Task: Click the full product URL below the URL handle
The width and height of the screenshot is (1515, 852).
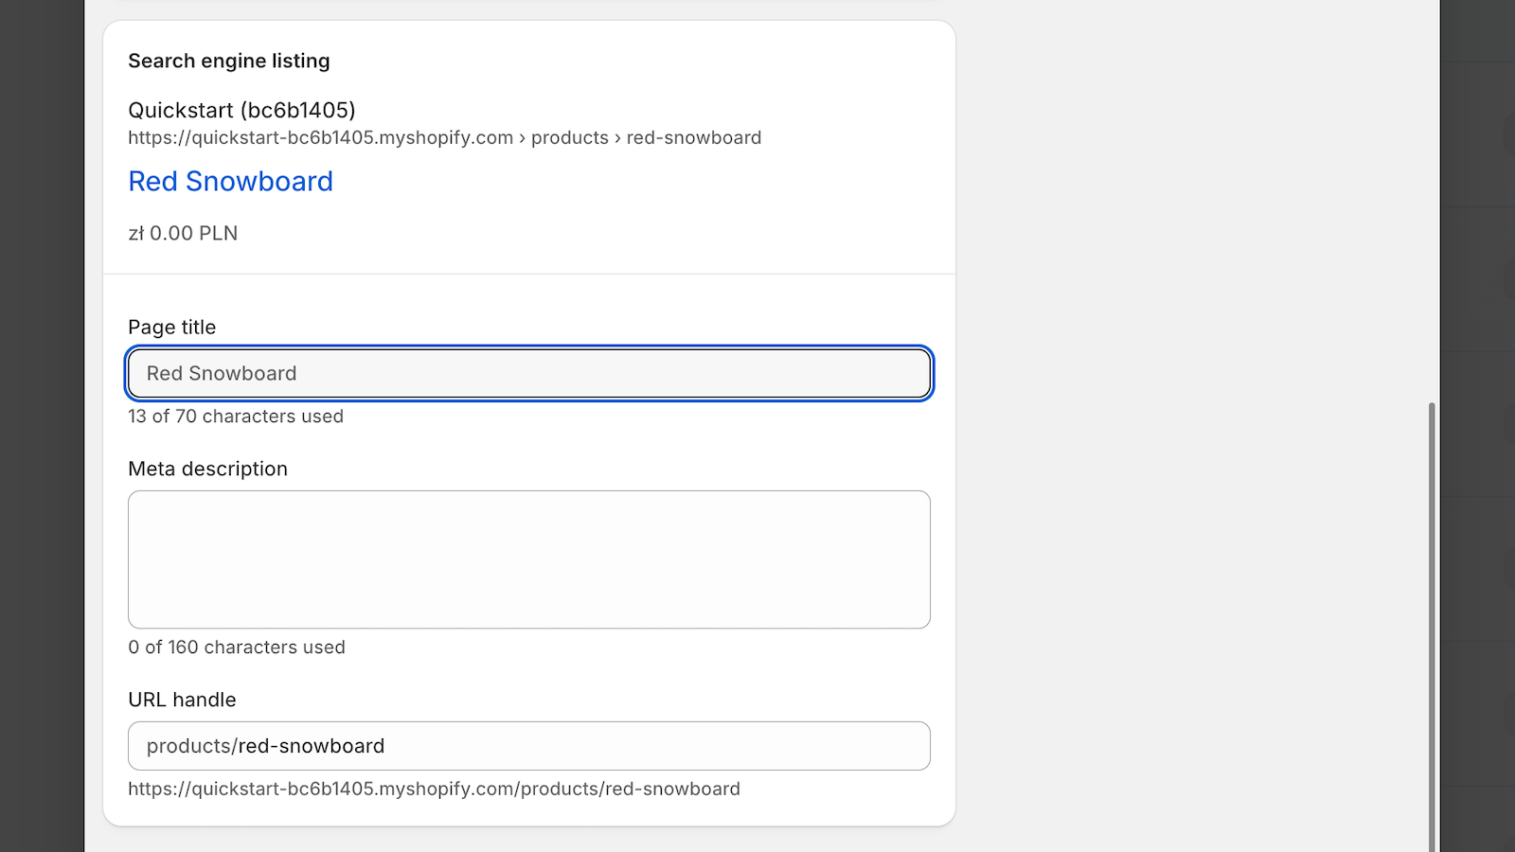Action: 435,789
